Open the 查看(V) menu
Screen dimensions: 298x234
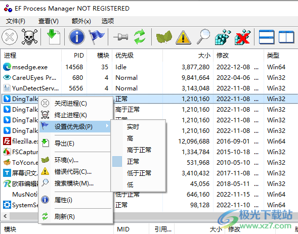click(x=49, y=21)
